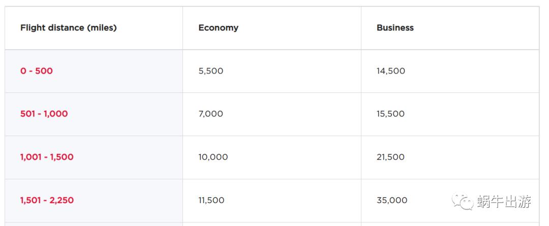Click the cut-off cell beneath 11,500
This screenshot has width=549, height=226.
[x=272, y=224]
